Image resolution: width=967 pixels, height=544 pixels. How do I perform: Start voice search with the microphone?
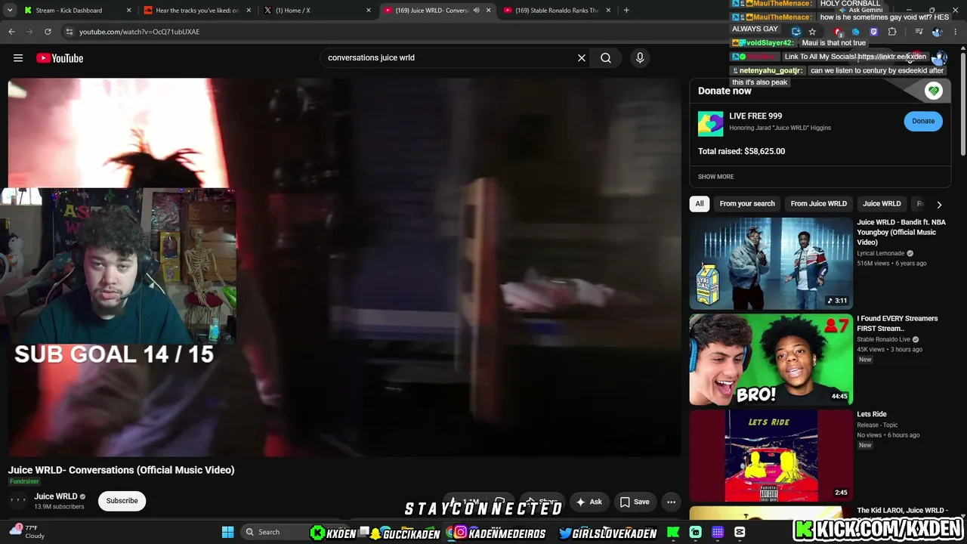point(640,57)
